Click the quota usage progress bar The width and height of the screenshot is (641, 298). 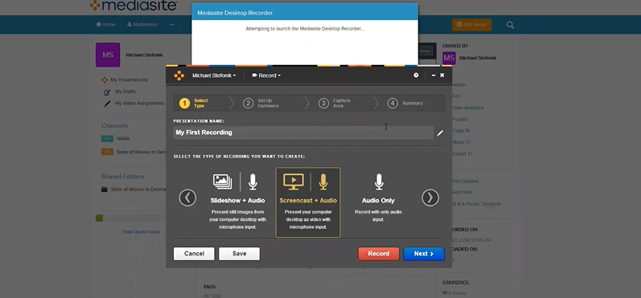(131, 218)
